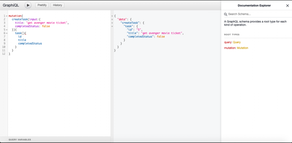Click completedStatus: false on line 4
292x143 pixels.
tap(32, 26)
